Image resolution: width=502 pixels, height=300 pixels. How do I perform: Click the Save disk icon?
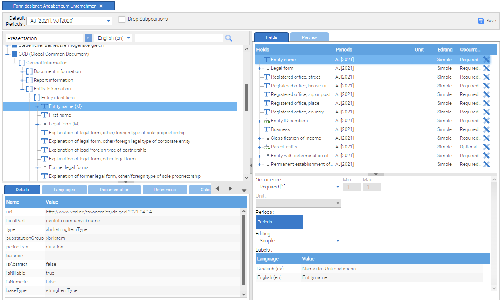click(x=481, y=21)
